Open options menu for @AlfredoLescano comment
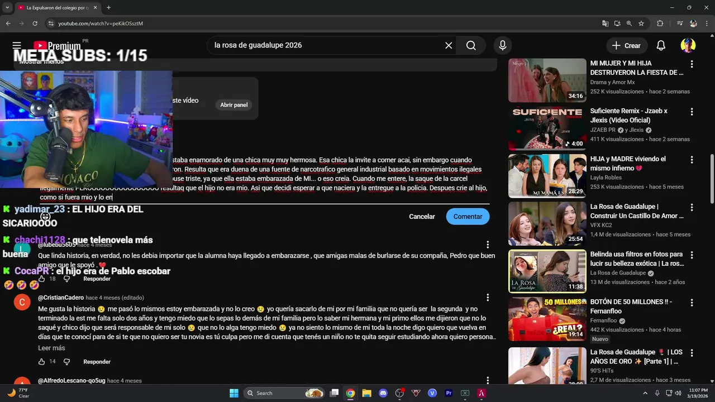Viewport: 715px width, 402px height. pyautogui.click(x=488, y=381)
